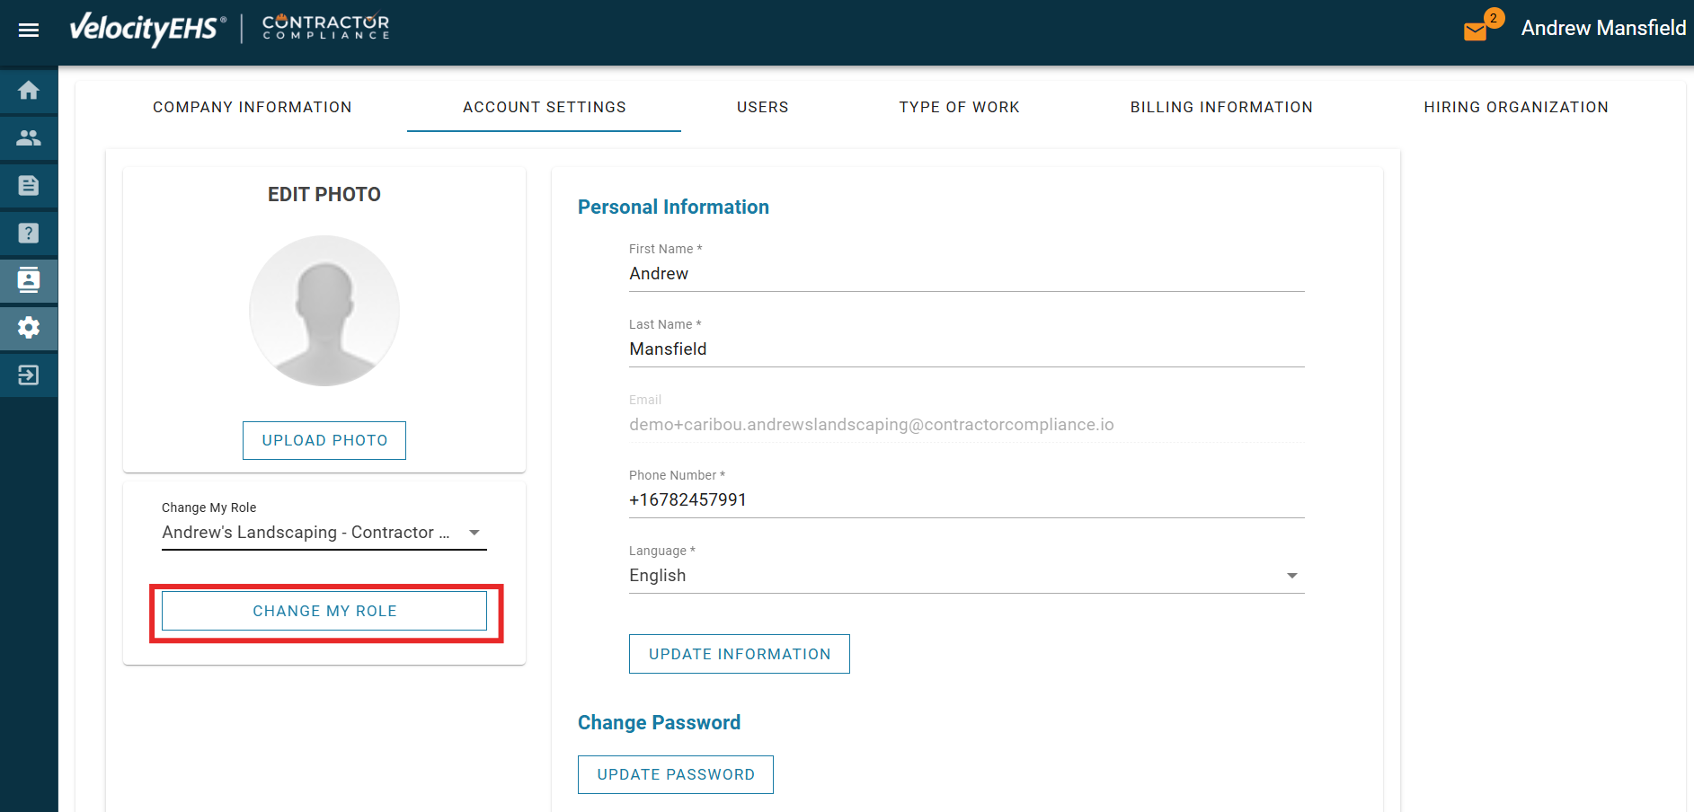Go to the Home sidebar icon

pyautogui.click(x=29, y=91)
